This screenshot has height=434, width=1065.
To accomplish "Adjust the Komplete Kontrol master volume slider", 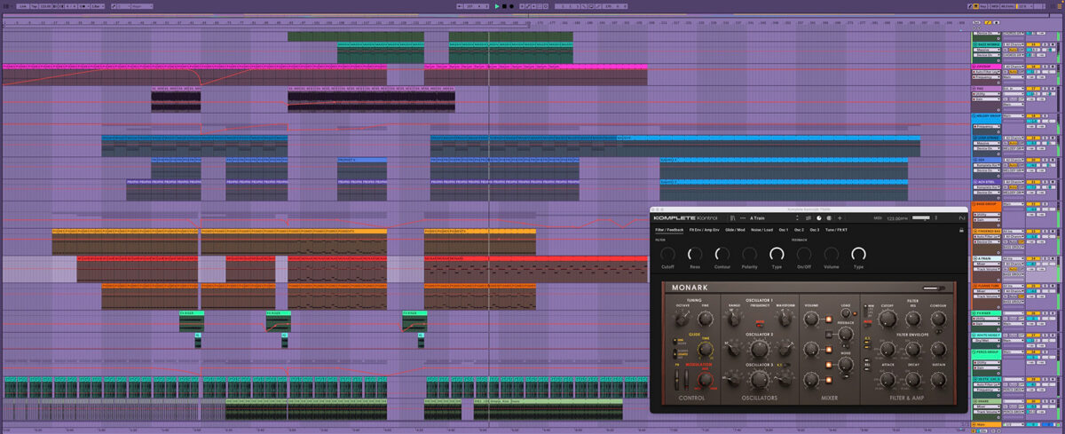I will (919, 218).
